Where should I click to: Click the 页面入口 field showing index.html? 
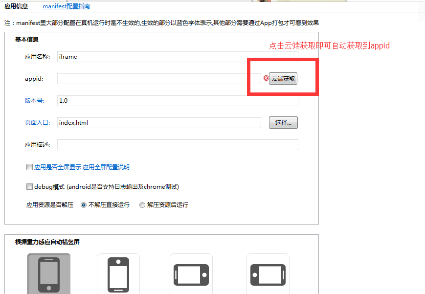[159, 123]
